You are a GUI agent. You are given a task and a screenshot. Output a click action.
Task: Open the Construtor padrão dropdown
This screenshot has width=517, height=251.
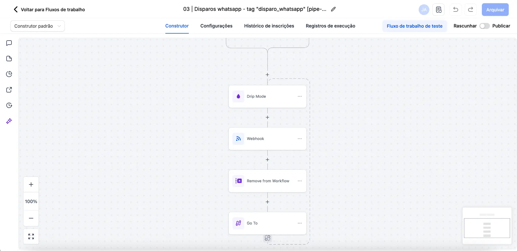point(37,26)
